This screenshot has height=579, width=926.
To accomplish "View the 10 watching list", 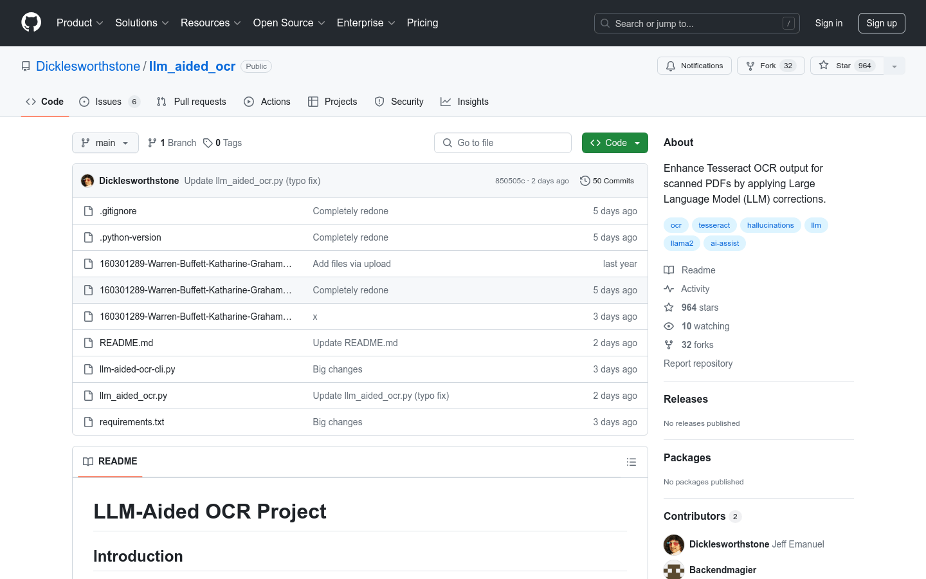I will pyautogui.click(x=697, y=326).
